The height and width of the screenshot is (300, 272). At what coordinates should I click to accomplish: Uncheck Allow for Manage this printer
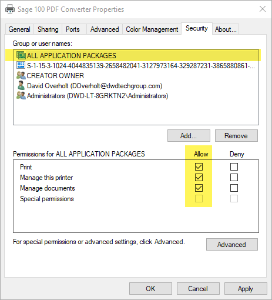(x=199, y=178)
